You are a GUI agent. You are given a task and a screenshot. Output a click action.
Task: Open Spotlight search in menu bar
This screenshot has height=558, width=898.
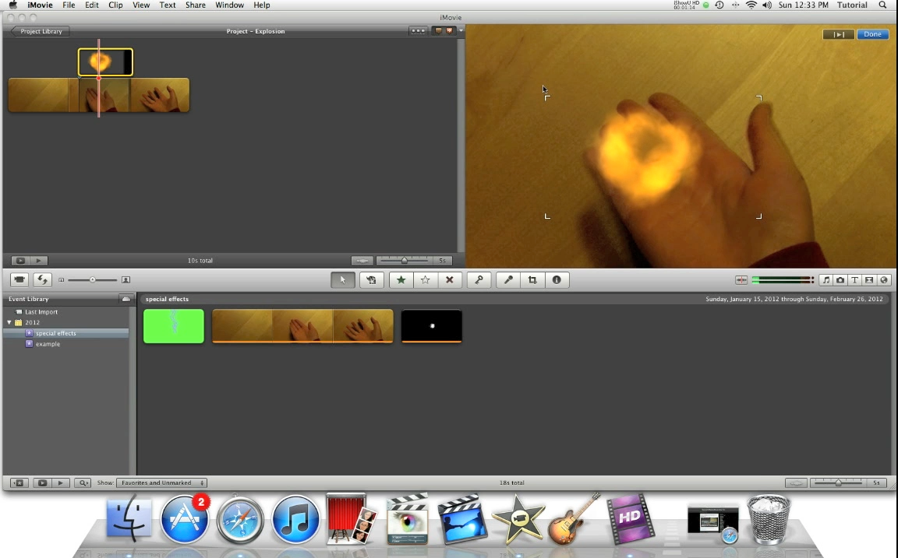coord(882,5)
